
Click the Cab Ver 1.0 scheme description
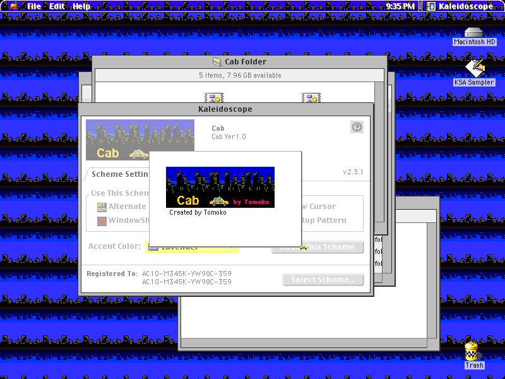(x=229, y=136)
